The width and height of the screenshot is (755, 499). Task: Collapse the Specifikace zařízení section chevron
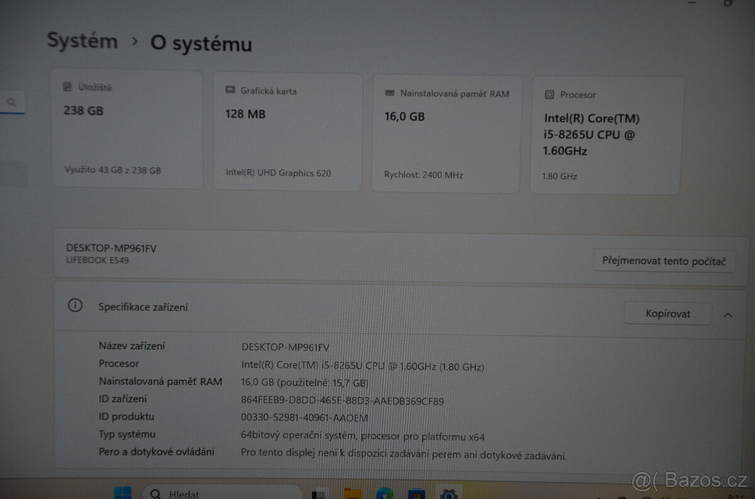[728, 314]
